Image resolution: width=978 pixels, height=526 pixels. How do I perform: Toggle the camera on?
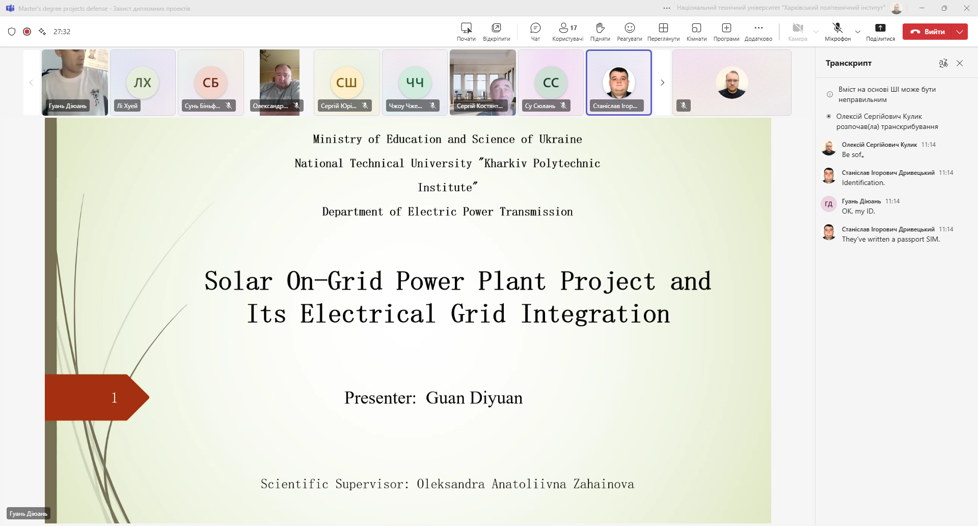[x=798, y=31]
